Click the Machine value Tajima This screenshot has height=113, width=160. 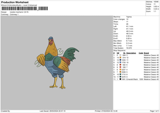(129, 17)
